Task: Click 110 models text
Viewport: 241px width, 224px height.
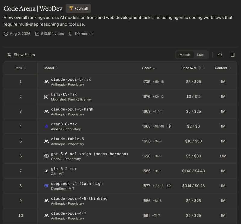Action: pos(84,34)
